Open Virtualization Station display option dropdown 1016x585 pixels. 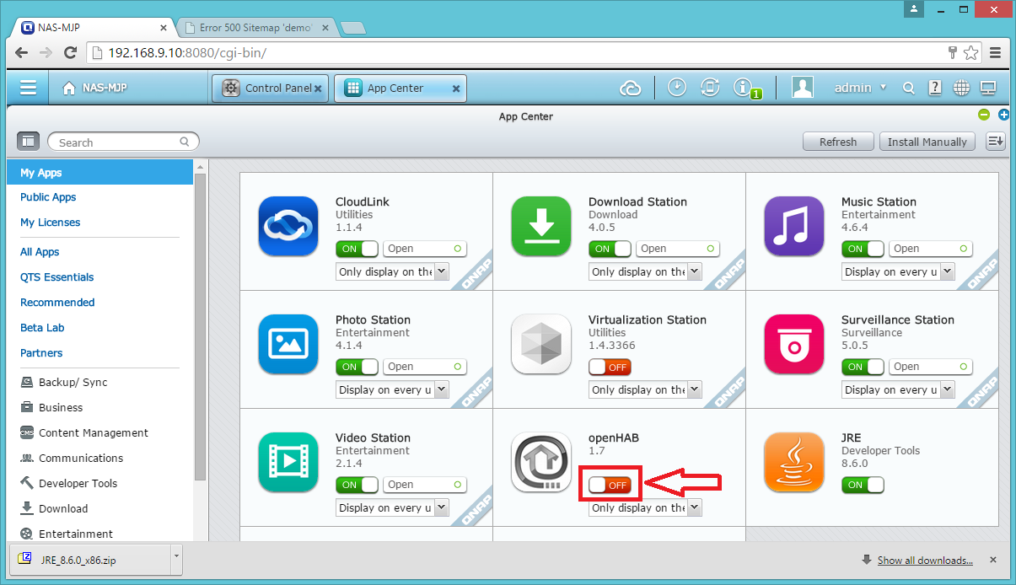click(645, 389)
